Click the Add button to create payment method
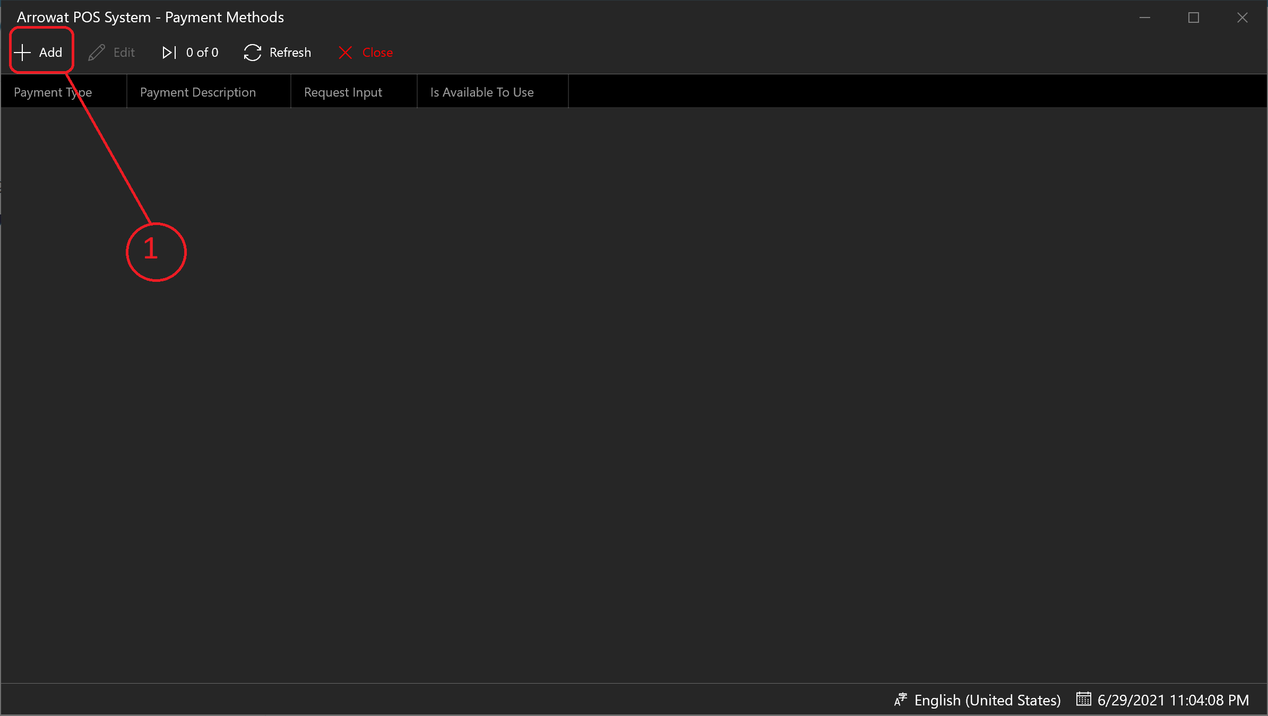The width and height of the screenshot is (1268, 716). (39, 52)
